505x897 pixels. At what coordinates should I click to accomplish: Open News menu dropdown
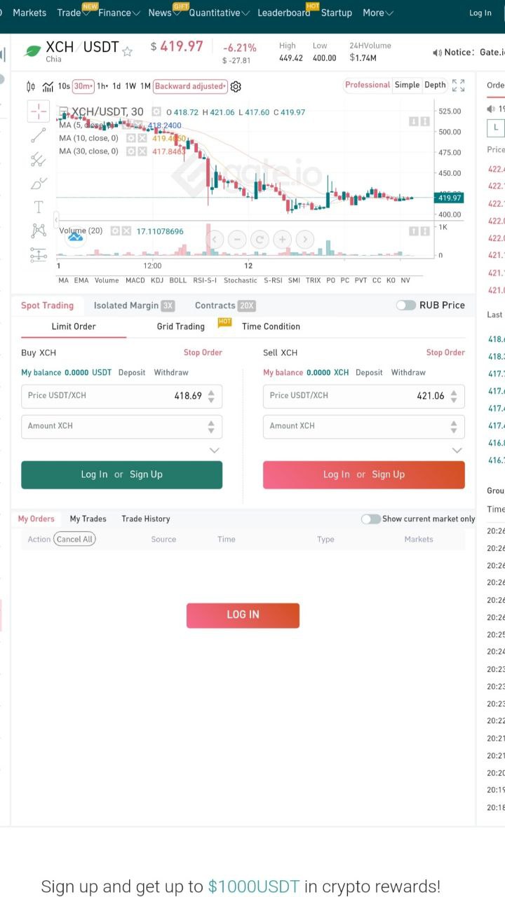(164, 13)
